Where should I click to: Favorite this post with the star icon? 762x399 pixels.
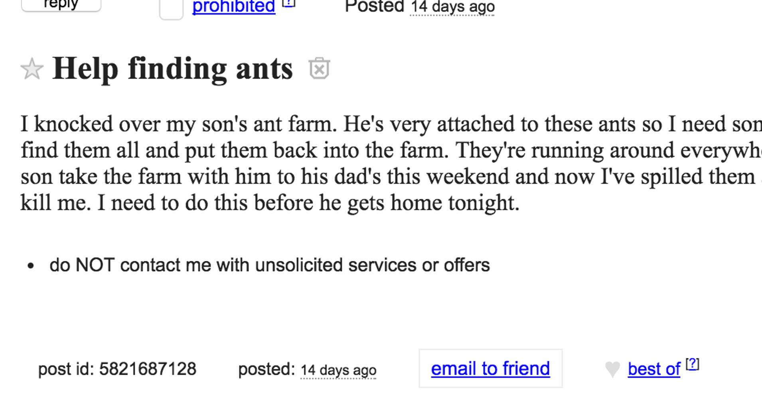click(x=32, y=69)
